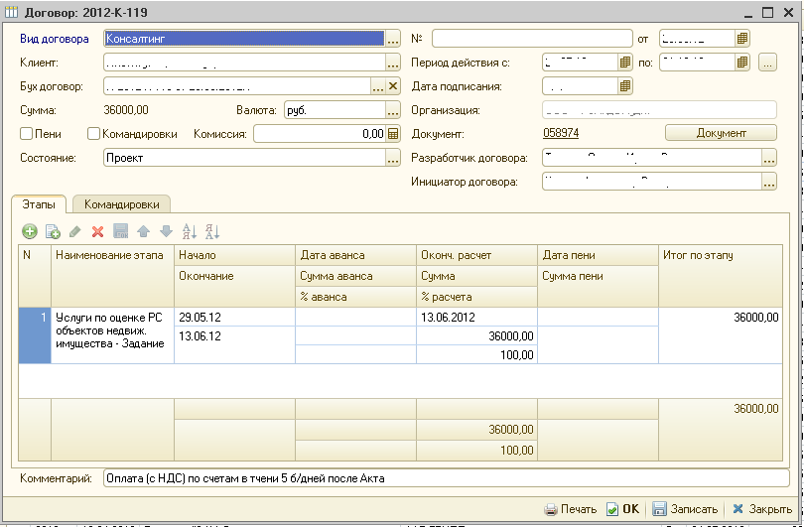
Task: Click '% аванса' column header
Action: pos(356,297)
